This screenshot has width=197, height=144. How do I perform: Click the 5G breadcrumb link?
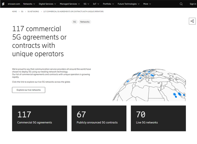(22, 11)
